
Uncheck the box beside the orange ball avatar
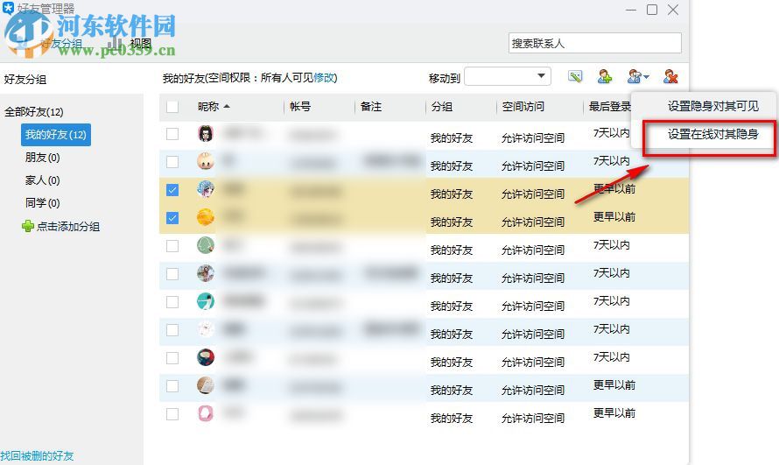click(x=172, y=217)
